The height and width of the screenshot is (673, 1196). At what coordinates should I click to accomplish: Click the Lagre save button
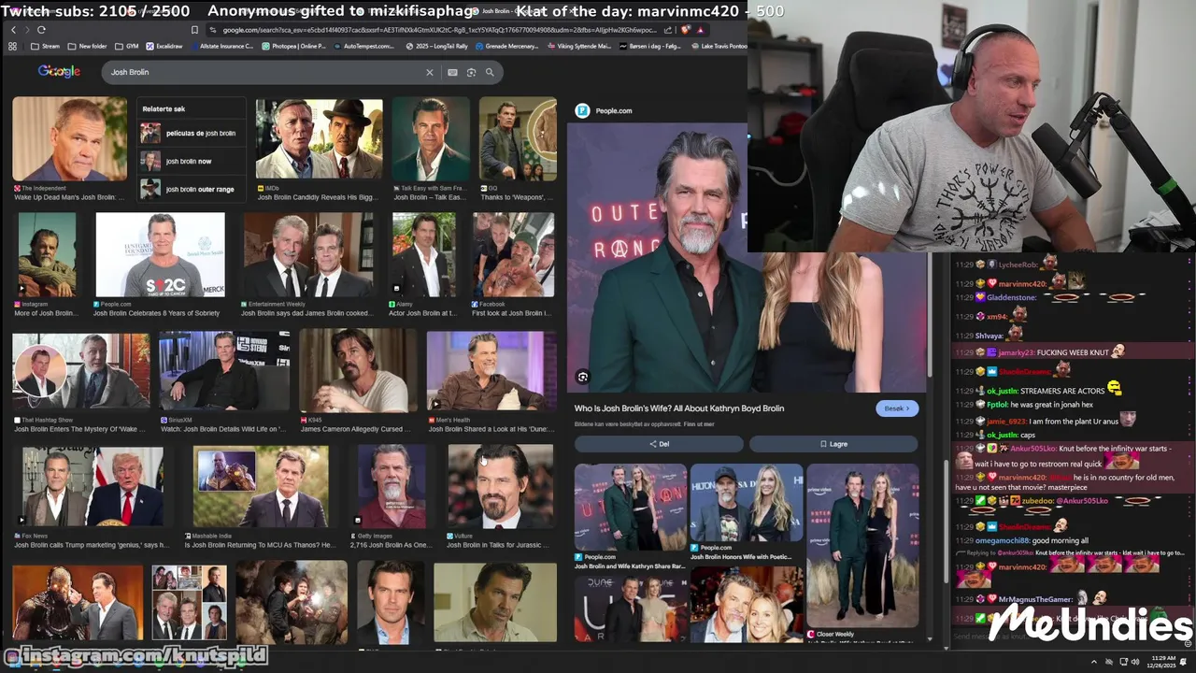[833, 444]
